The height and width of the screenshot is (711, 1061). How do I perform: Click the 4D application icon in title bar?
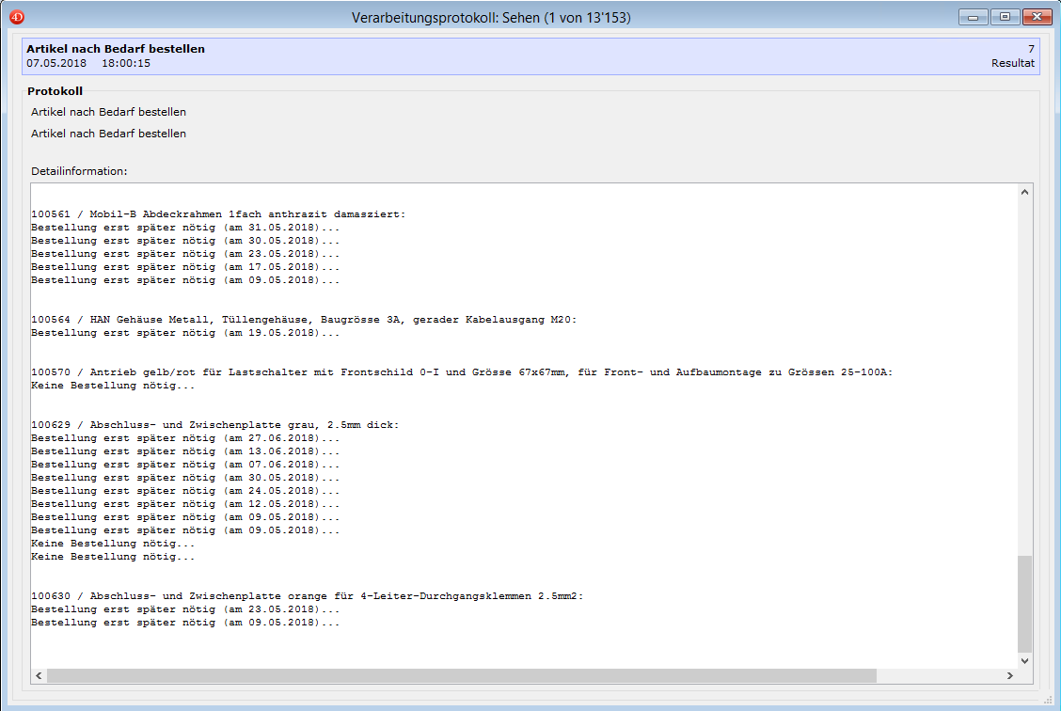point(17,17)
